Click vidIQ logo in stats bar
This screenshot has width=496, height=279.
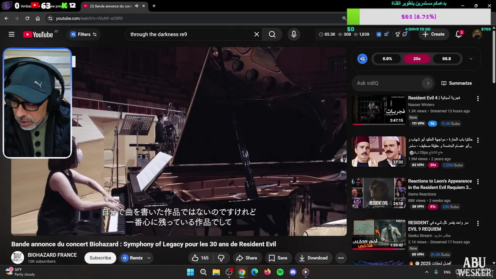(x=379, y=34)
